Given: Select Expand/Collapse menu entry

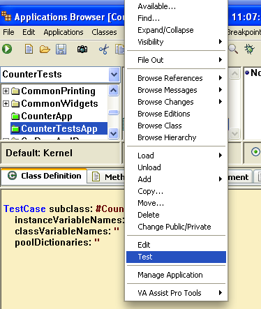Looking at the screenshot, I should tap(176, 30).
